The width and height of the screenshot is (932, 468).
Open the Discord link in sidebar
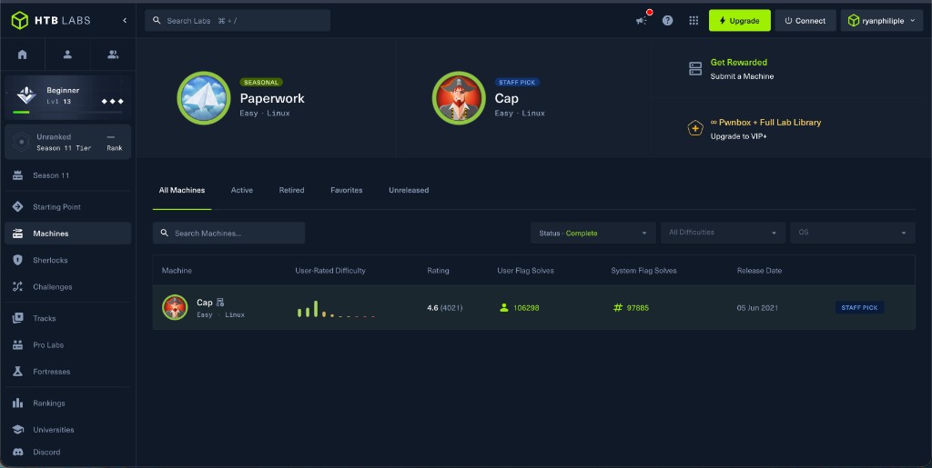[67, 452]
